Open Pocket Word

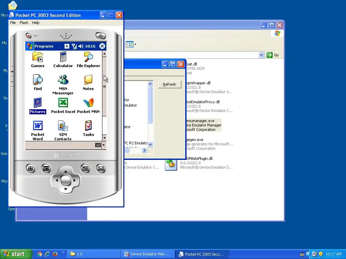point(38,131)
